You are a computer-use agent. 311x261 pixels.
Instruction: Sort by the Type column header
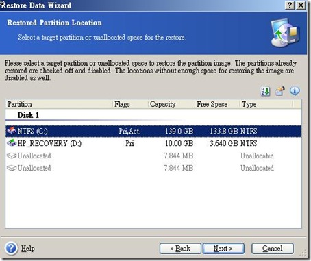coord(266,104)
